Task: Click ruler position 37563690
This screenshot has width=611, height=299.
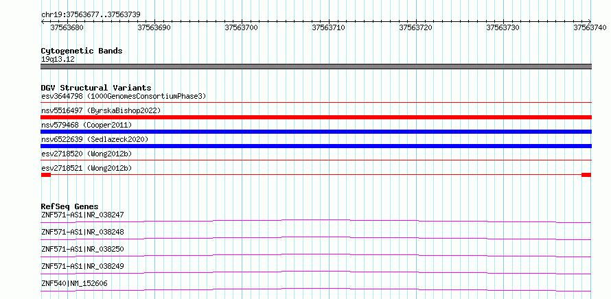Action: [x=154, y=27]
